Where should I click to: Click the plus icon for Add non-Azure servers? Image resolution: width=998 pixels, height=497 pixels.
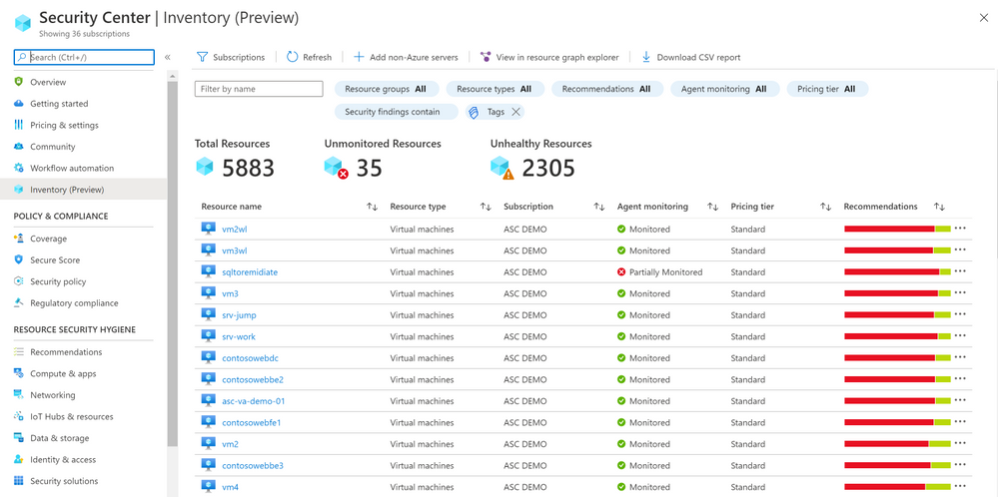[359, 57]
